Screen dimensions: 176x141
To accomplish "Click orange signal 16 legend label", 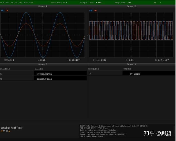I will tap(7, 10).
